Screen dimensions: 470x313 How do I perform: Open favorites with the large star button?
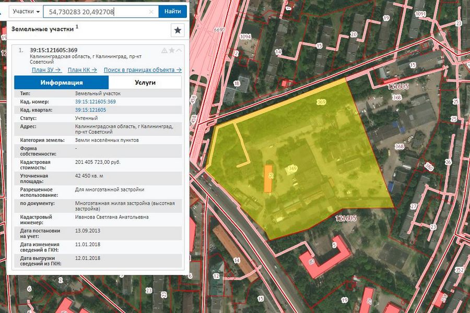178,30
